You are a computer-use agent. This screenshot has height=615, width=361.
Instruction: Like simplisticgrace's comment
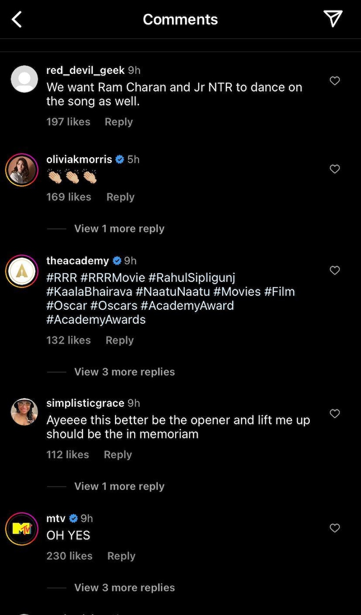coord(335,414)
